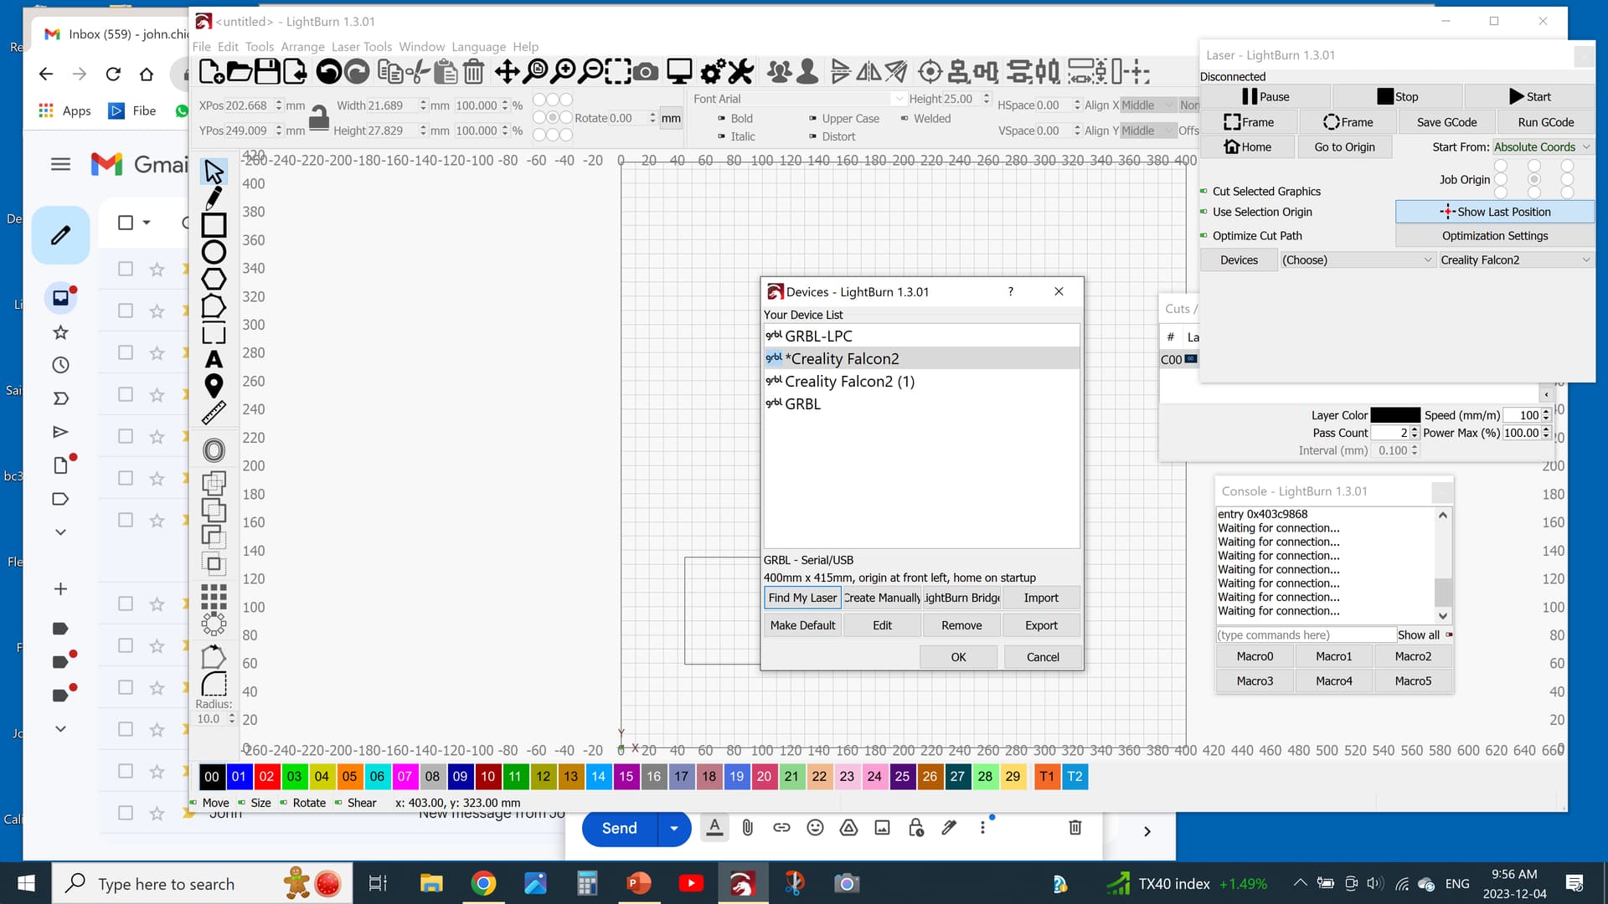
Task: Expand the Creality Falcon2 device dropdown
Action: [1514, 260]
